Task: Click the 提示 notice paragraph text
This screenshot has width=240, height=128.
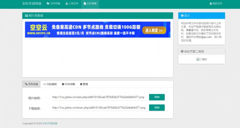Action: 201,32
